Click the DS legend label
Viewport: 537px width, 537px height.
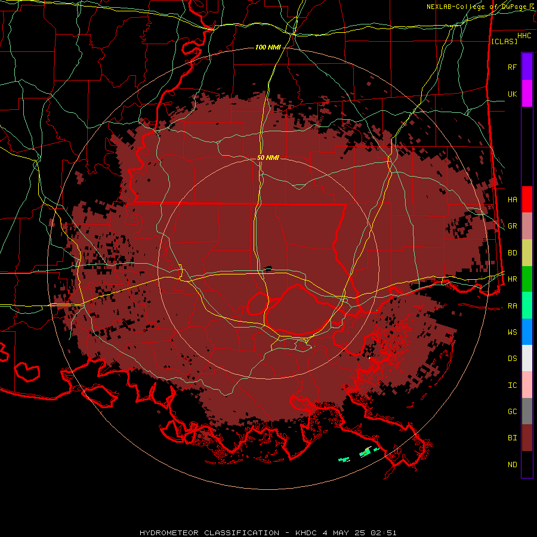(513, 359)
